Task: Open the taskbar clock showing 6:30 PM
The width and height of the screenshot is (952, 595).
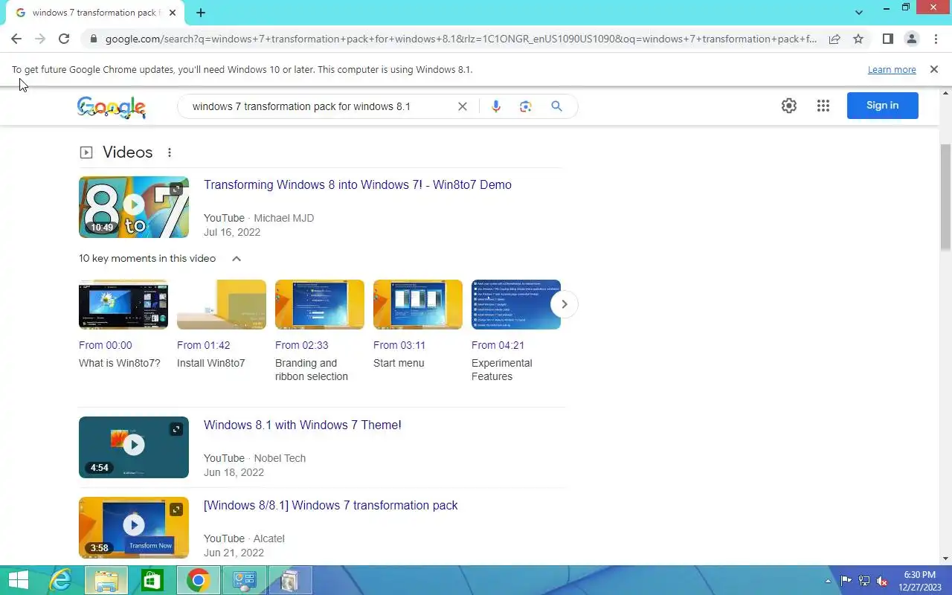Action: point(919,581)
